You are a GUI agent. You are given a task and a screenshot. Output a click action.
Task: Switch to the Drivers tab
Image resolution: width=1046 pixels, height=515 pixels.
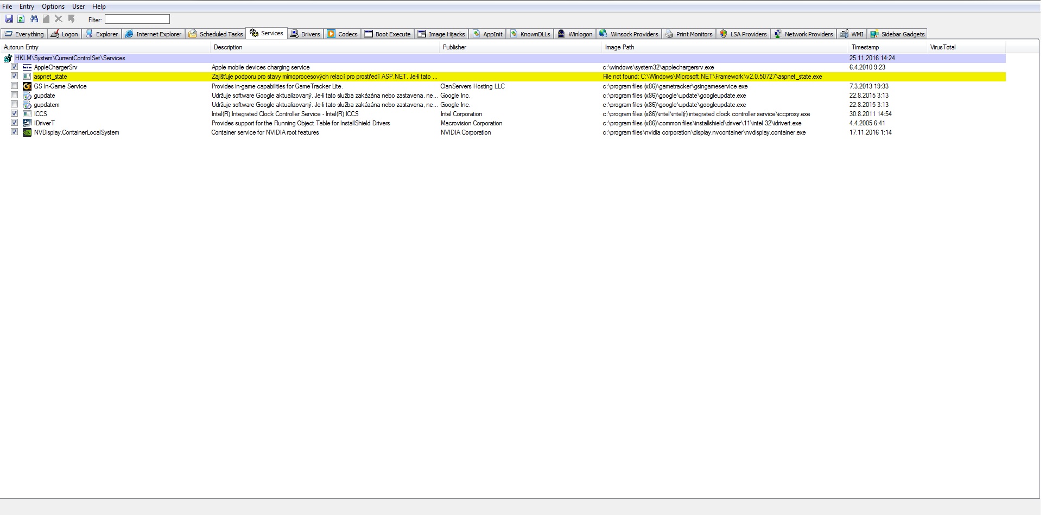tap(305, 34)
